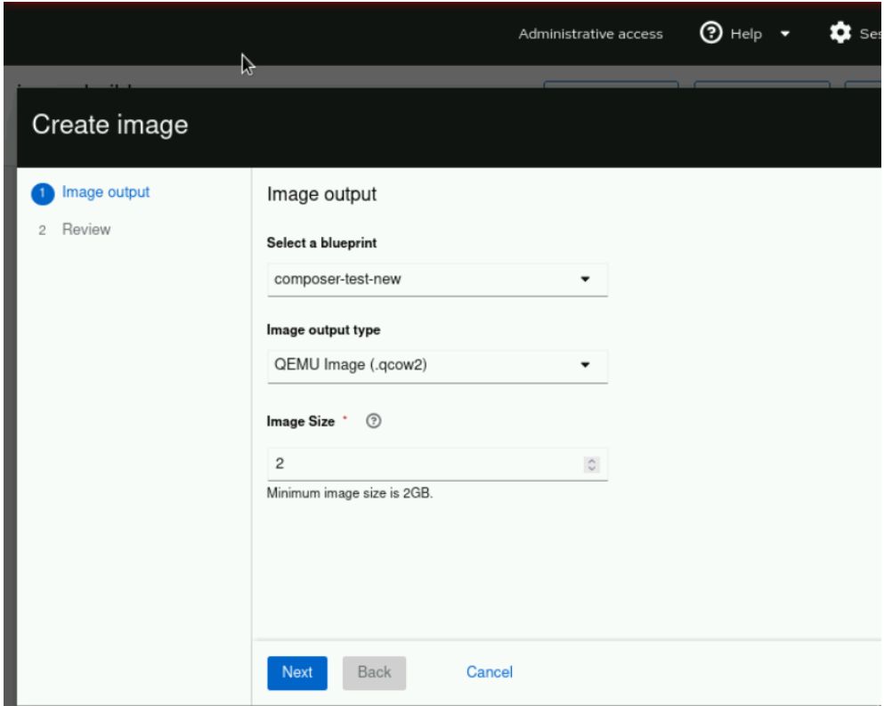Image resolution: width=884 pixels, height=706 pixels.
Task: Expand the Help menu arrow
Action: click(785, 34)
